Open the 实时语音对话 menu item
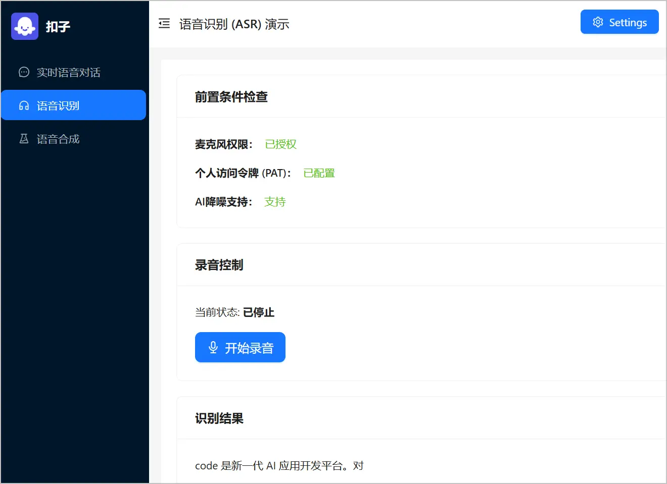This screenshot has width=667, height=484. (74, 72)
